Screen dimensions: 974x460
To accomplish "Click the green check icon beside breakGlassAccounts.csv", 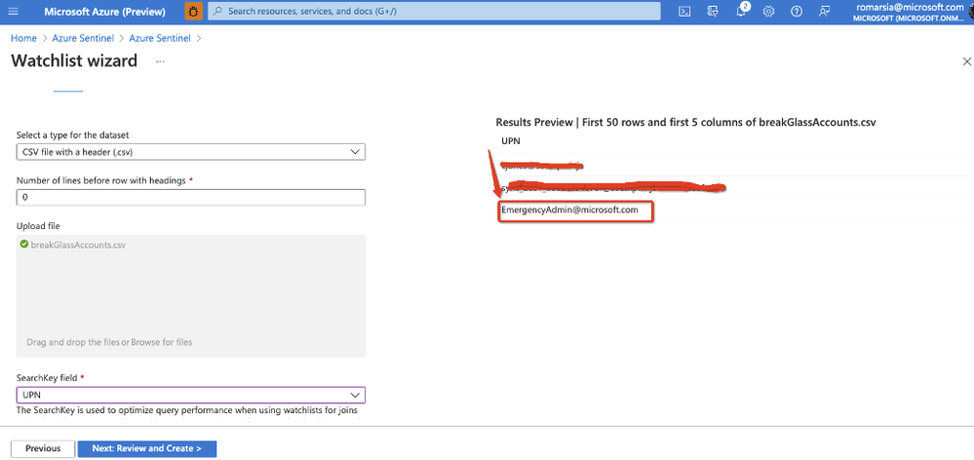I will 24,245.
